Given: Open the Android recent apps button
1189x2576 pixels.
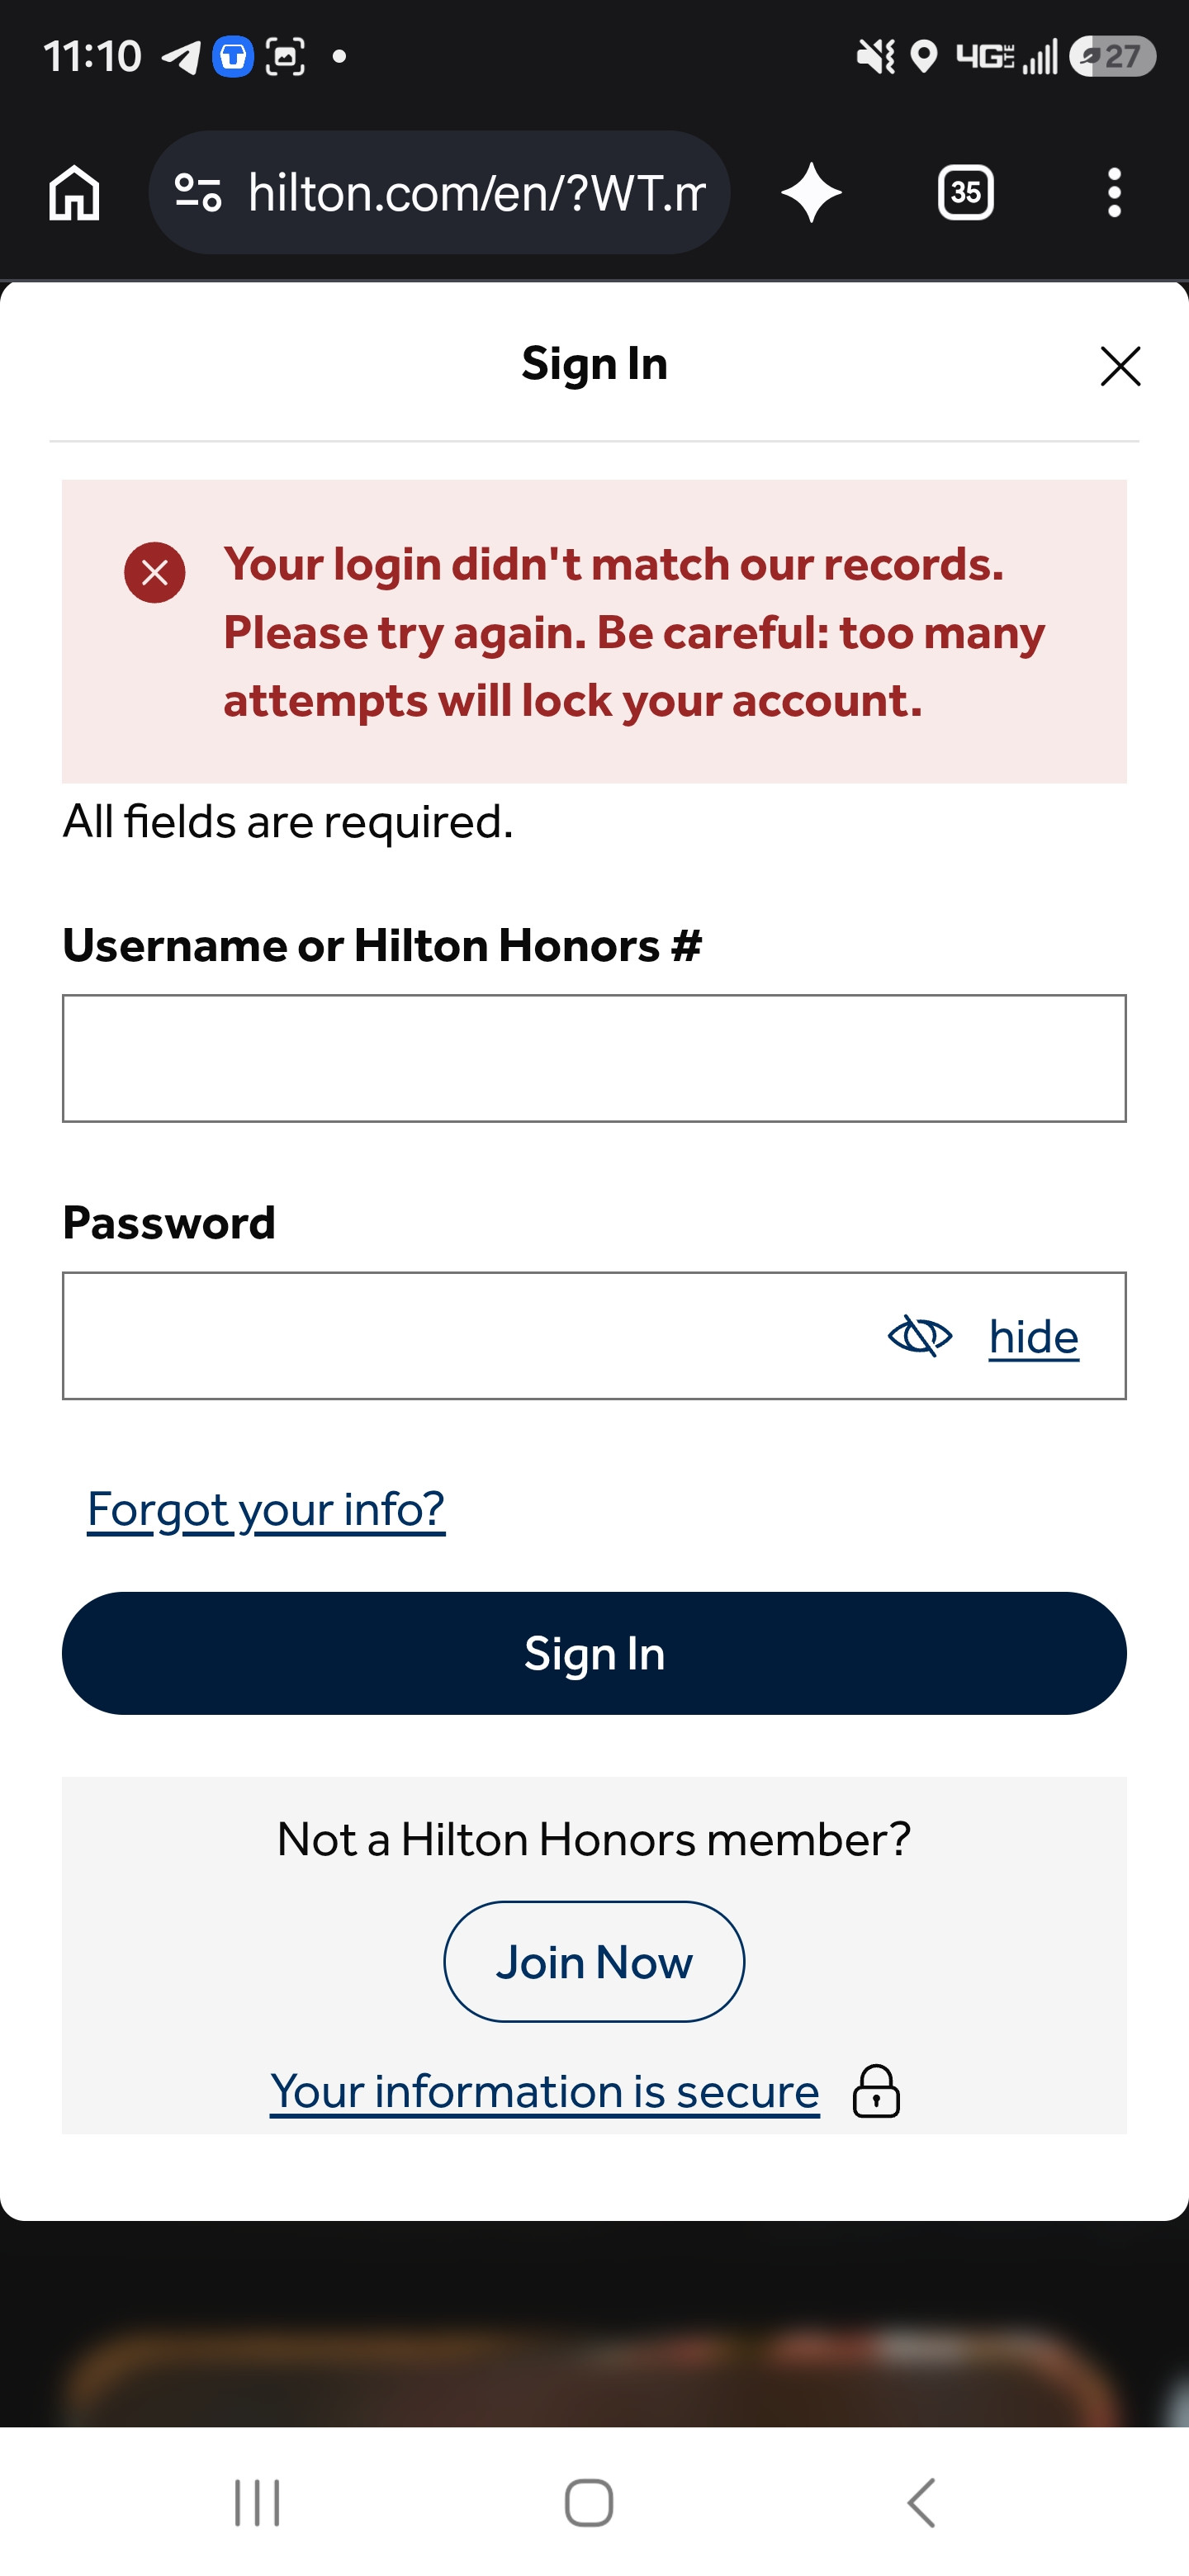Looking at the screenshot, I should tap(257, 2502).
